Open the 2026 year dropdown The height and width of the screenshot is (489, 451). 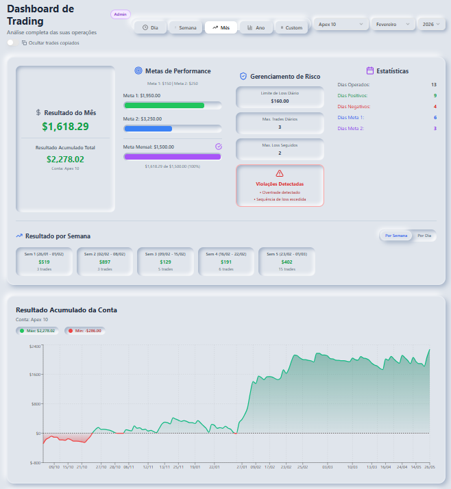click(x=431, y=25)
